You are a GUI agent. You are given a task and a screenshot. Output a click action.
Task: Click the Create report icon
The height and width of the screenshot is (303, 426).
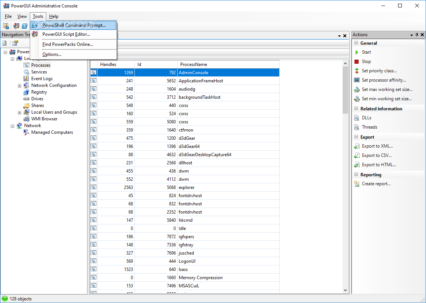tap(357, 184)
